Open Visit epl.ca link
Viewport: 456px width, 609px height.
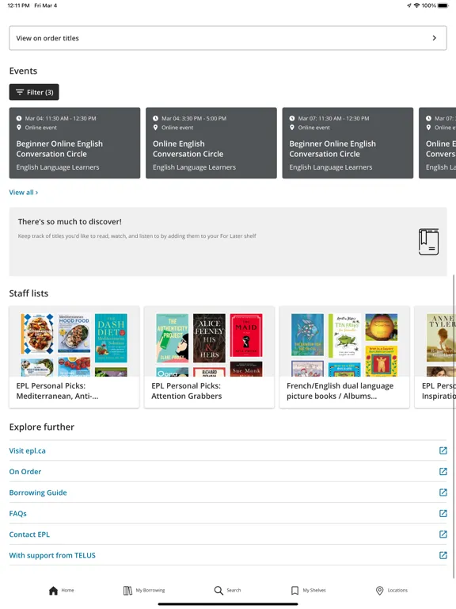(x=28, y=450)
